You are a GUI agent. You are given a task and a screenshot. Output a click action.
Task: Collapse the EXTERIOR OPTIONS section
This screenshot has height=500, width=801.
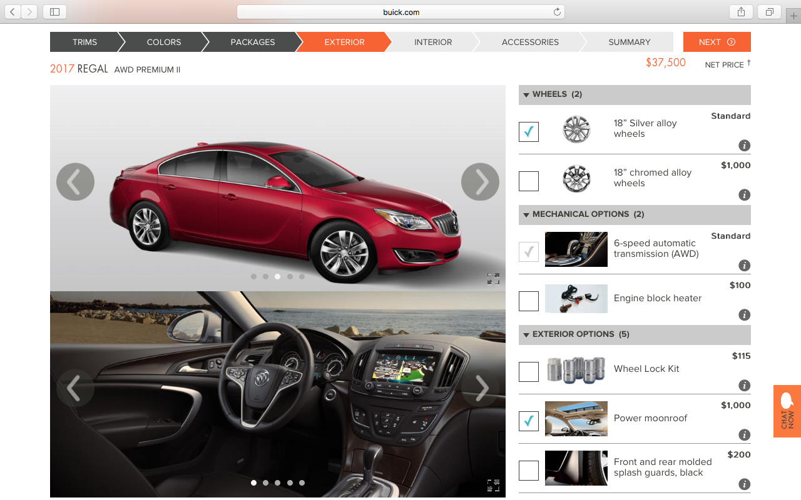point(635,334)
